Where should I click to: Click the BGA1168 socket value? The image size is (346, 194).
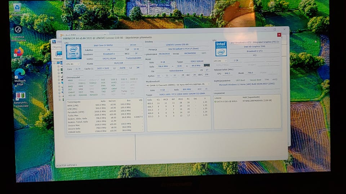(119, 63)
